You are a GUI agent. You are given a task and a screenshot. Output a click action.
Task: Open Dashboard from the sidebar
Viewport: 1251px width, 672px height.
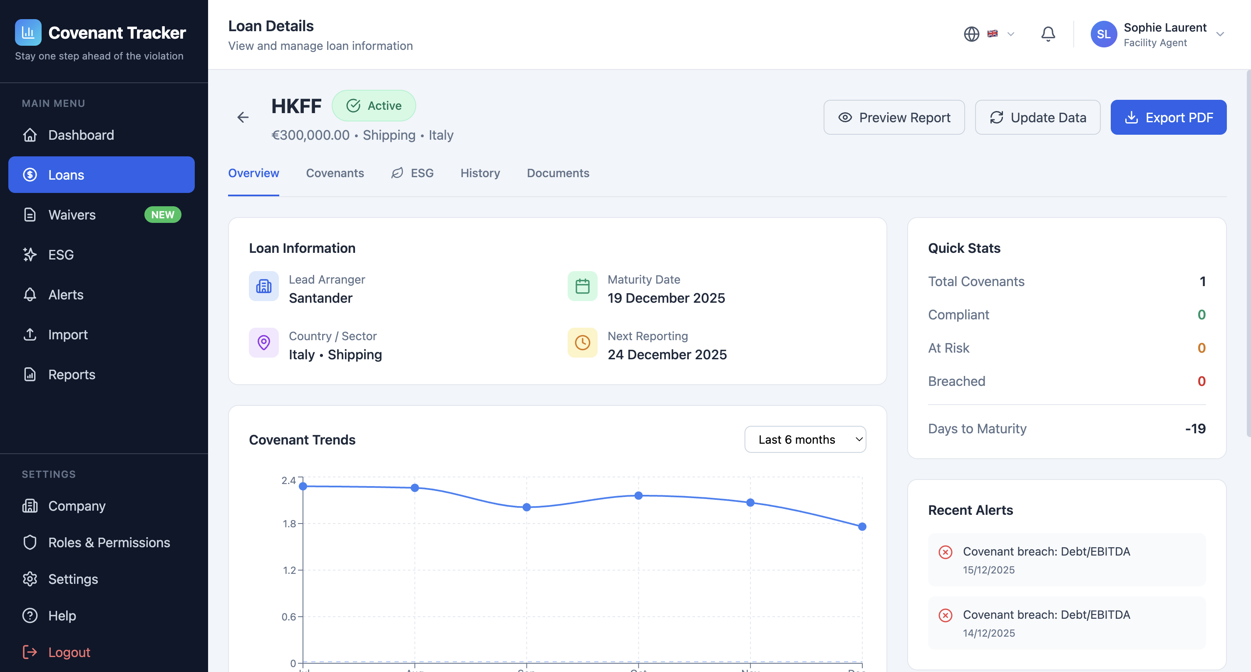81,135
